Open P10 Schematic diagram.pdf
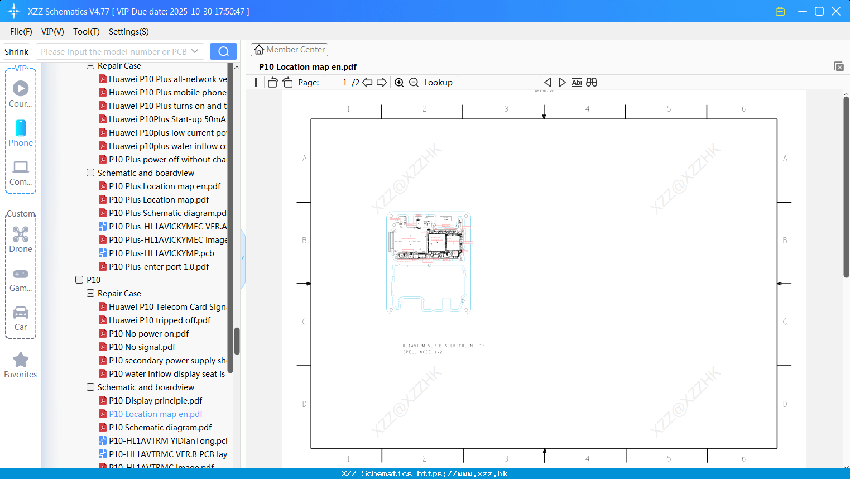Image resolution: width=850 pixels, height=479 pixels. point(155,428)
